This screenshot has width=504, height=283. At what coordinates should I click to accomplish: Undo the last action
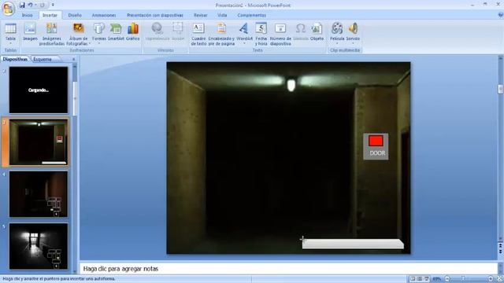[30, 5]
